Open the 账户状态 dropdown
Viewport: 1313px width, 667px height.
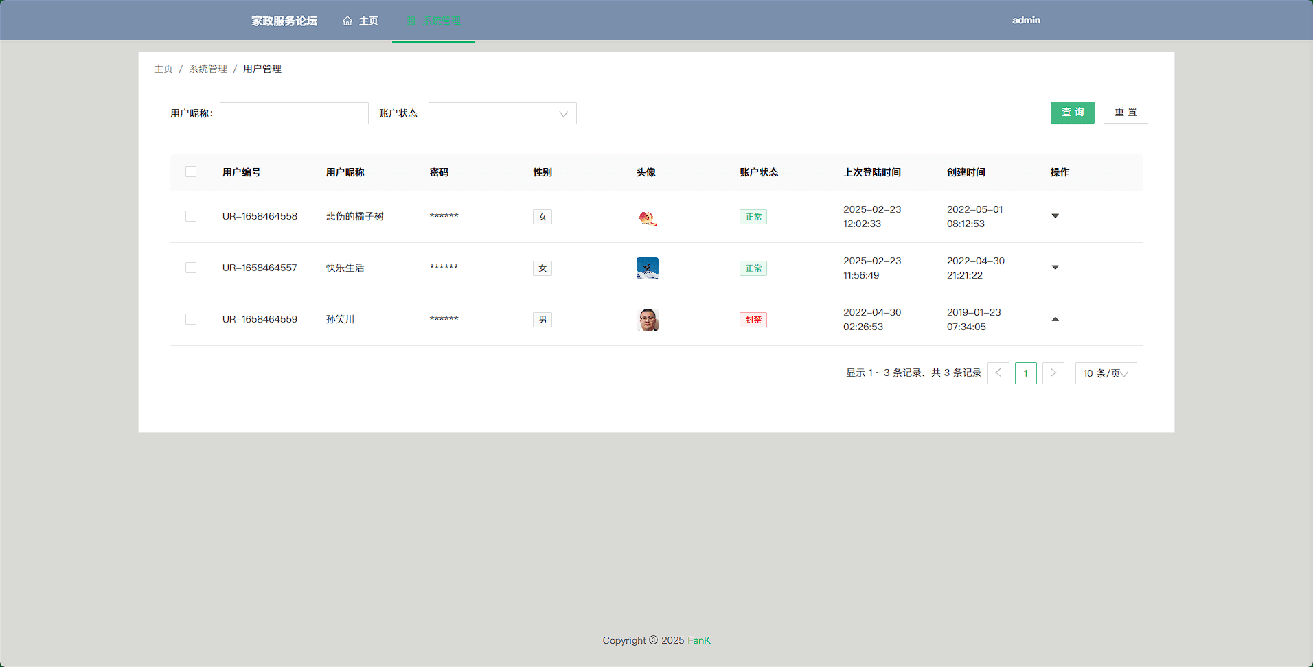[502, 113]
